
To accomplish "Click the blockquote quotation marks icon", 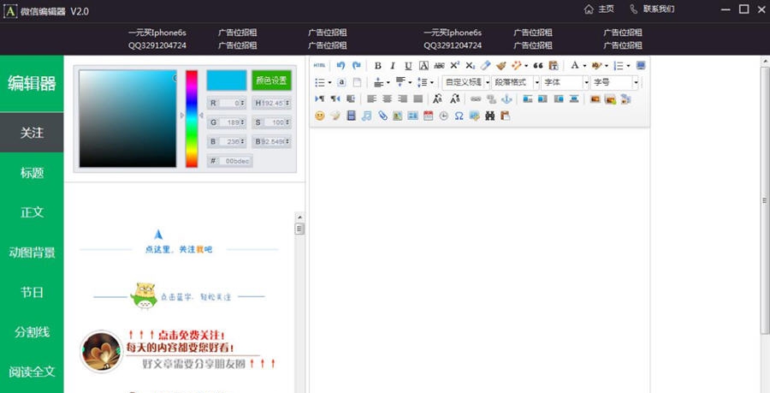I will (538, 65).
